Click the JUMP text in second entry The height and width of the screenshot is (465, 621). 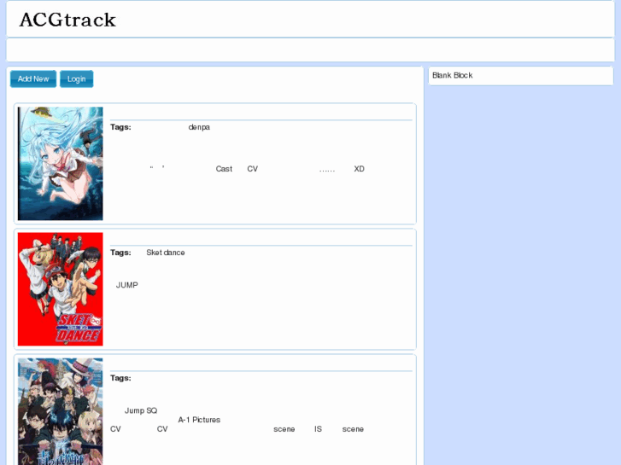126,285
